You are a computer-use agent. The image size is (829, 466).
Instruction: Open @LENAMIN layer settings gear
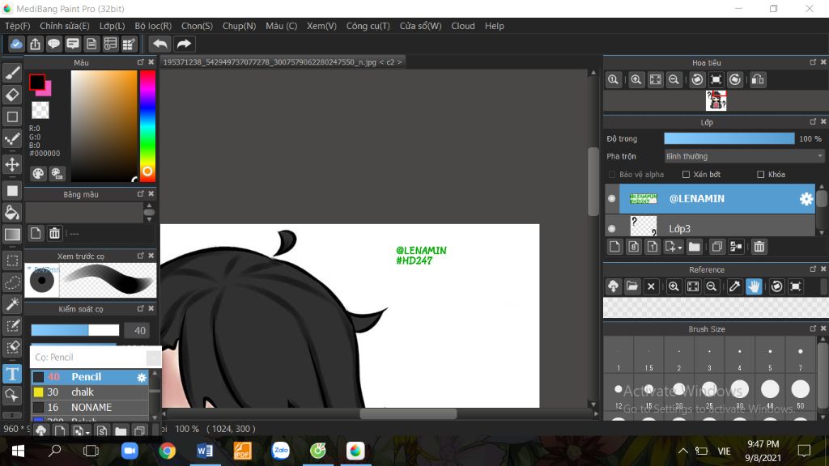[x=806, y=199]
